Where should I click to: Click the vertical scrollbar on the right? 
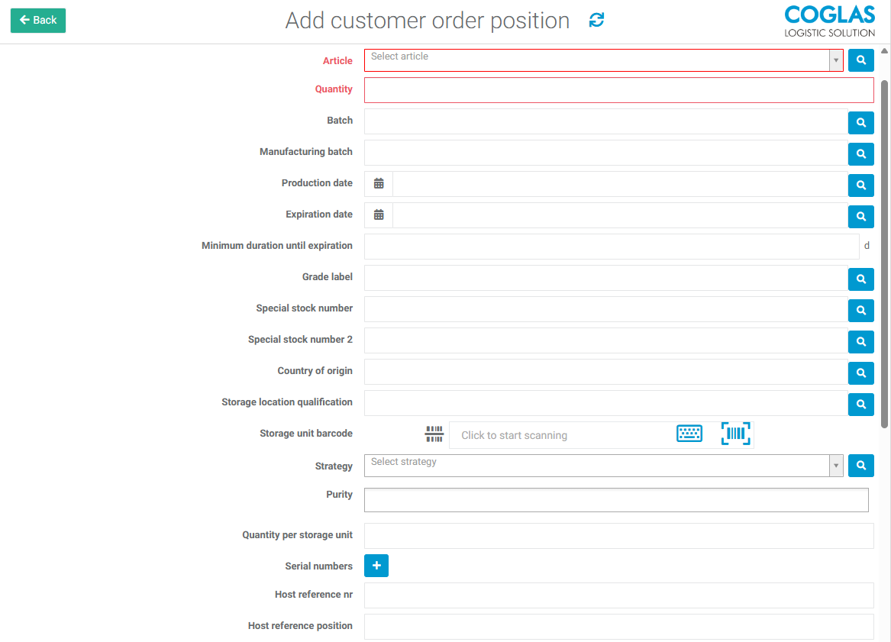[x=884, y=252]
